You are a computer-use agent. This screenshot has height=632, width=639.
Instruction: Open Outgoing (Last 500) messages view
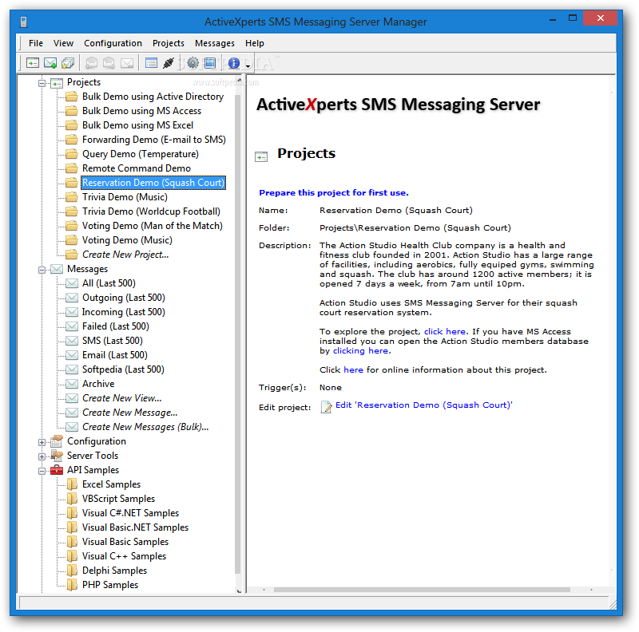click(124, 298)
